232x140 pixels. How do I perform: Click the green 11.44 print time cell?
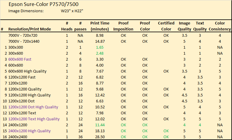pos(100,125)
